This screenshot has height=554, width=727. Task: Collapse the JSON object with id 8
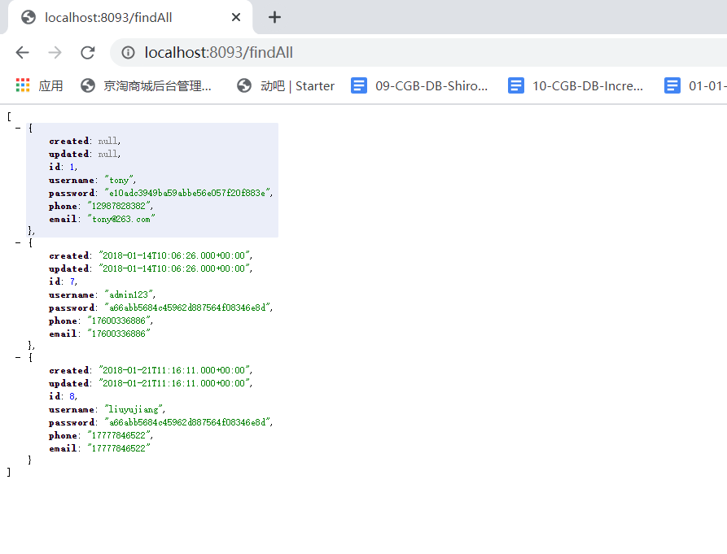(18, 358)
